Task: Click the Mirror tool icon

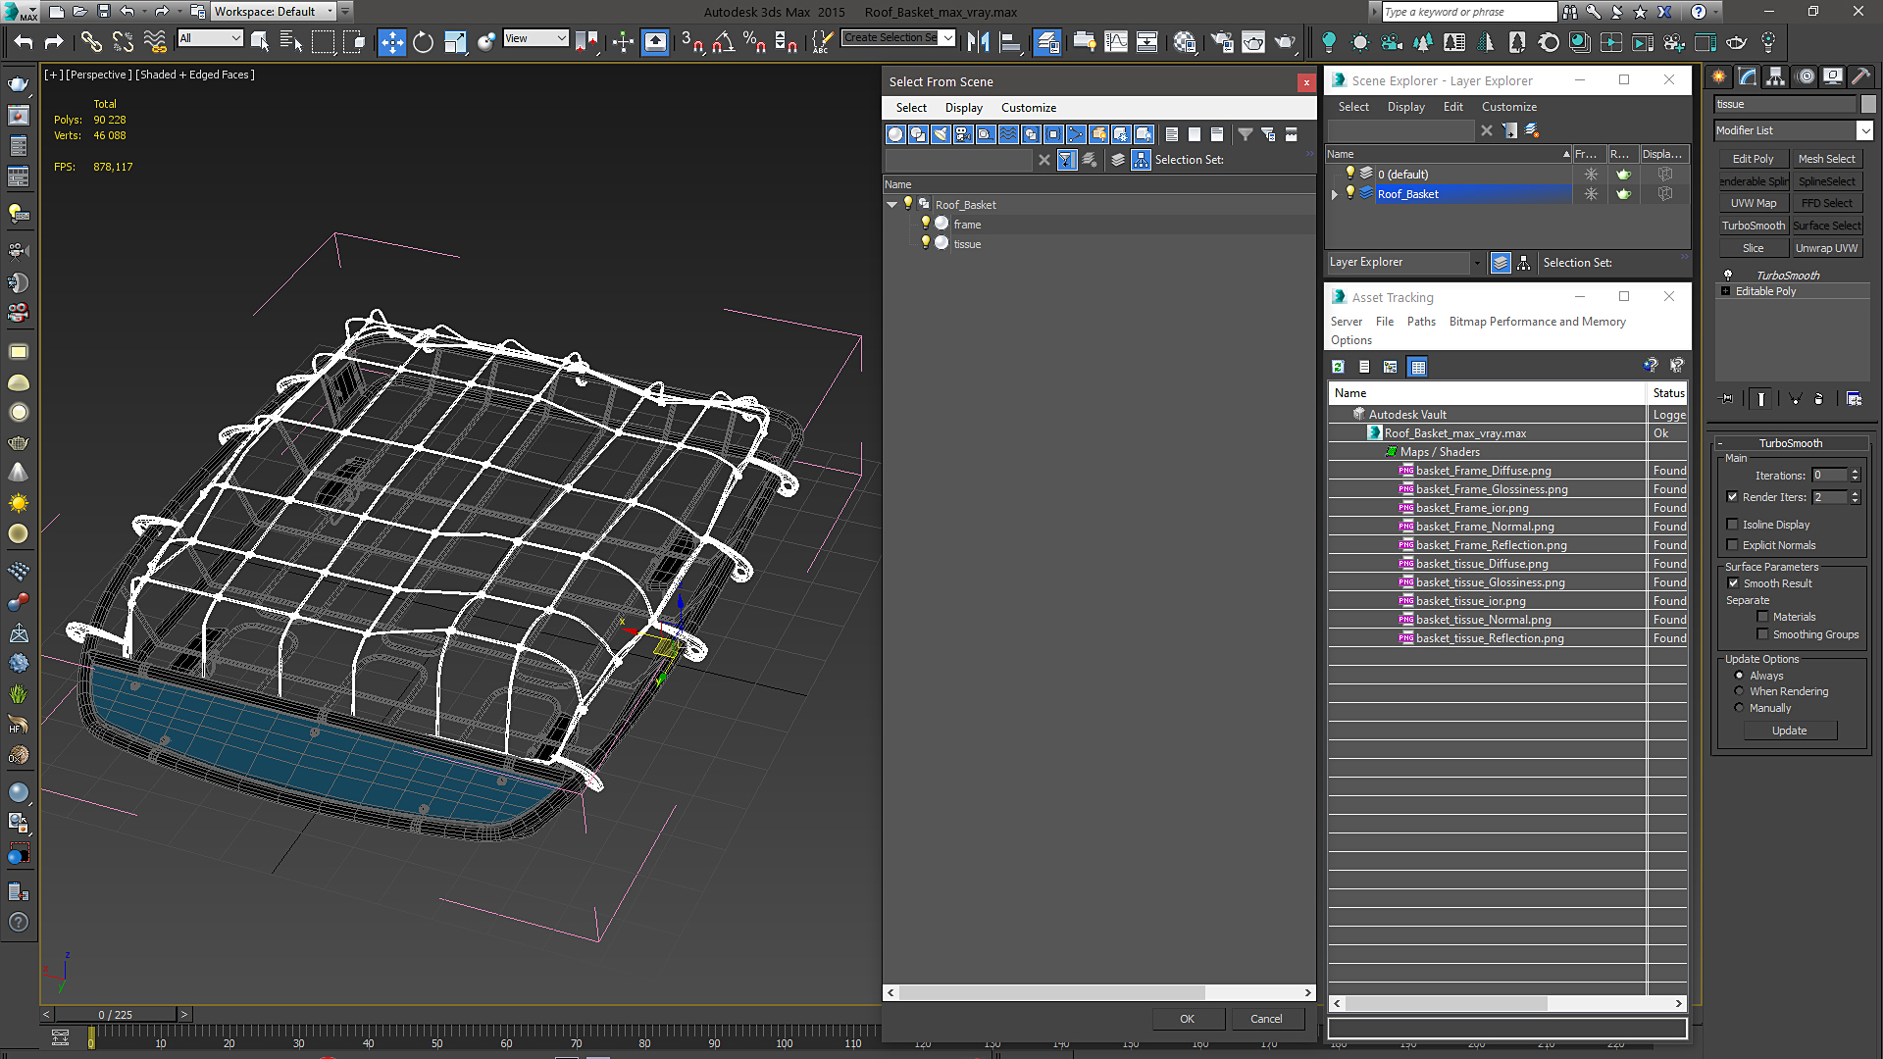Action: (x=978, y=42)
